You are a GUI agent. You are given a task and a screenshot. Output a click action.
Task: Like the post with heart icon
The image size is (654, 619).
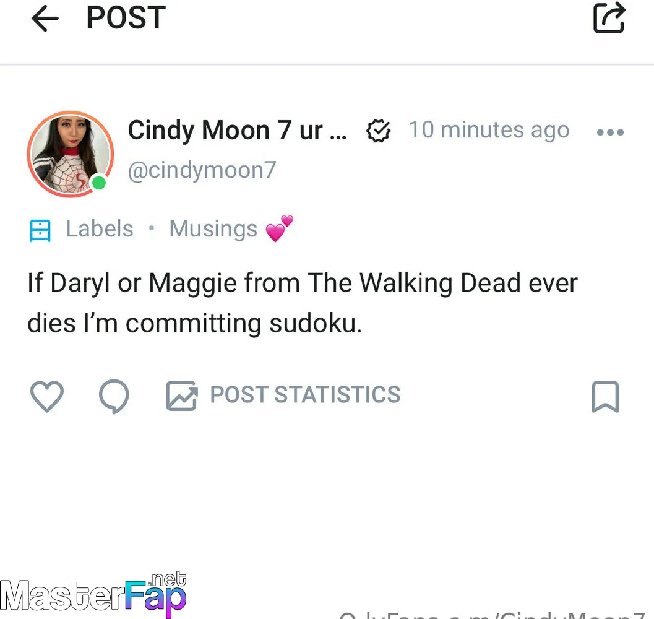[x=47, y=396]
